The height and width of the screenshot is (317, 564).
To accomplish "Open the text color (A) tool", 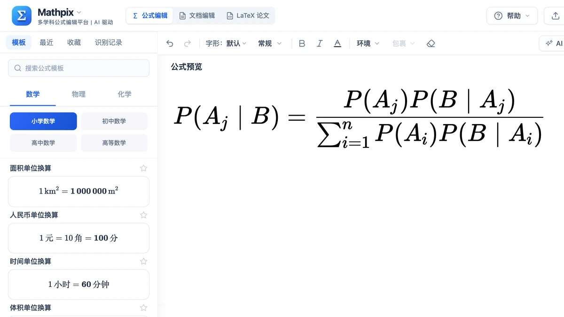I will click(337, 43).
